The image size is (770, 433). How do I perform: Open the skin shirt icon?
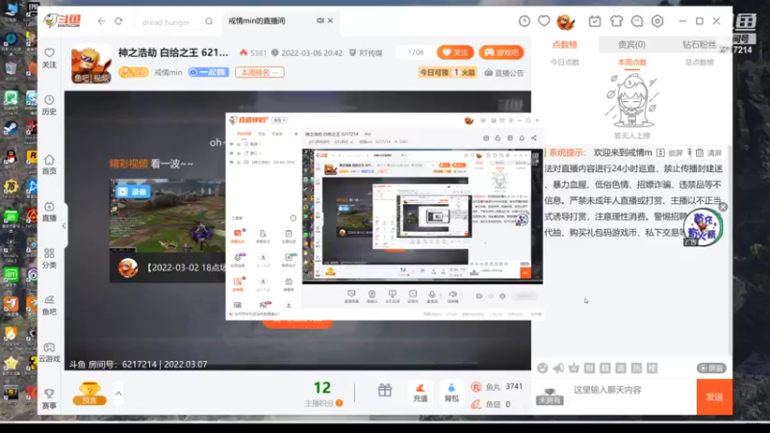(616, 21)
